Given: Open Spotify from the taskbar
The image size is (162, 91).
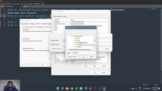Looking at the screenshot, I should (76, 88).
